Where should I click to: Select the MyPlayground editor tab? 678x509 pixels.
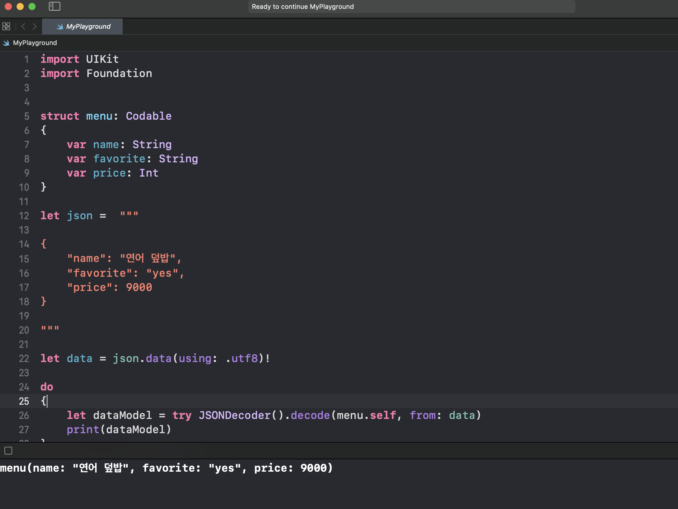pyautogui.click(x=82, y=27)
